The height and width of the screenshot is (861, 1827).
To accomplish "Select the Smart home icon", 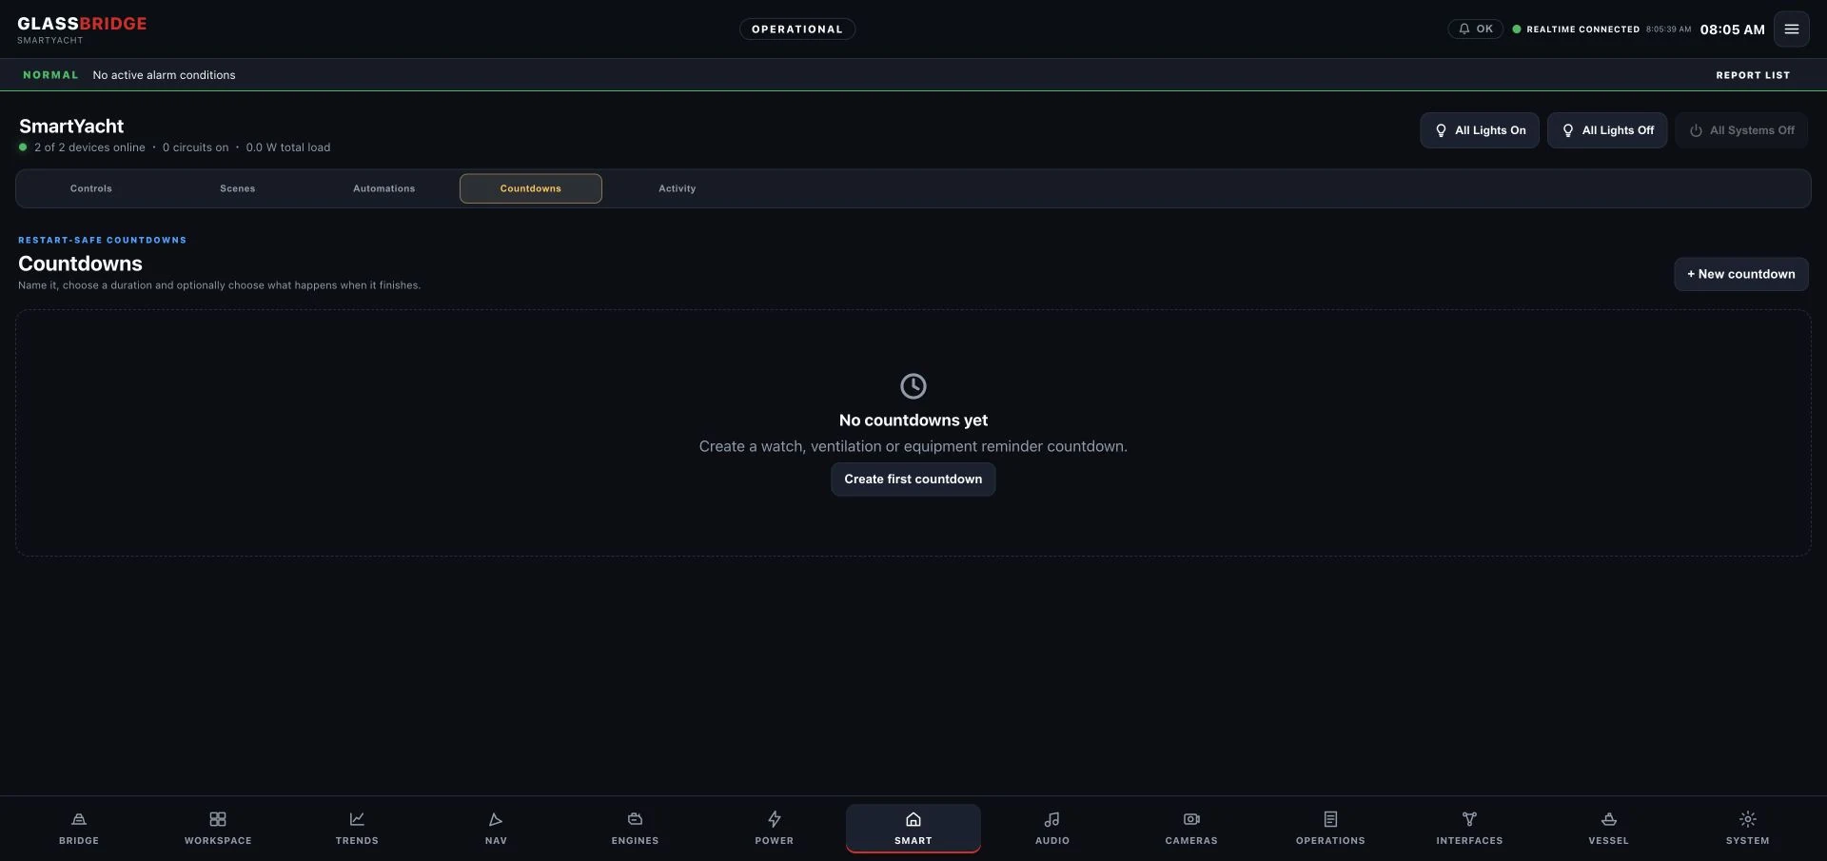I will click(x=913, y=819).
